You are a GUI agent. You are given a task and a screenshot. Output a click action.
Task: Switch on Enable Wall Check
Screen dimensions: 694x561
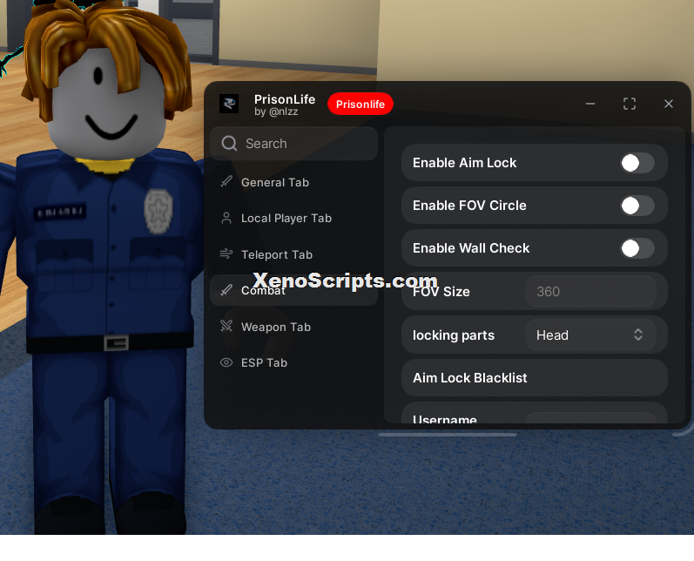click(x=637, y=248)
